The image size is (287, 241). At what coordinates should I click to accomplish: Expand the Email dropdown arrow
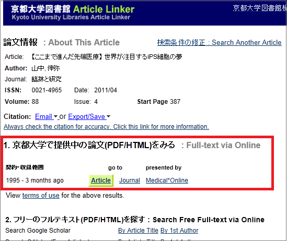coord(55,116)
